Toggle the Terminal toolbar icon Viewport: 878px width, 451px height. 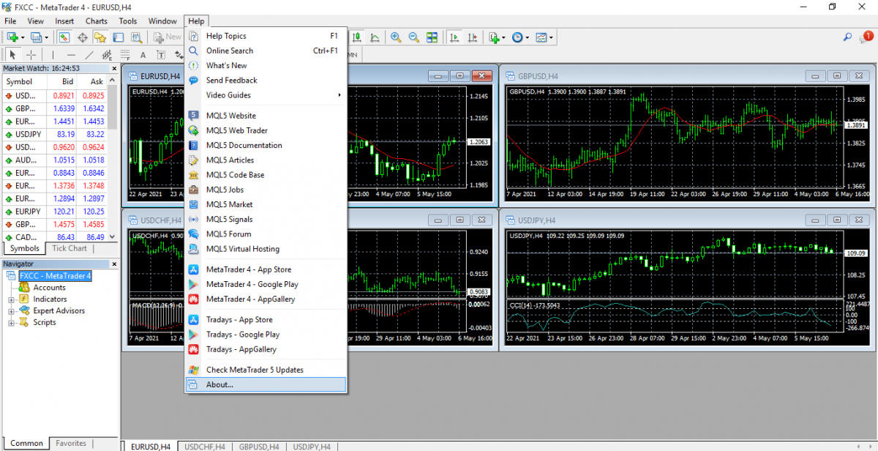point(118,37)
